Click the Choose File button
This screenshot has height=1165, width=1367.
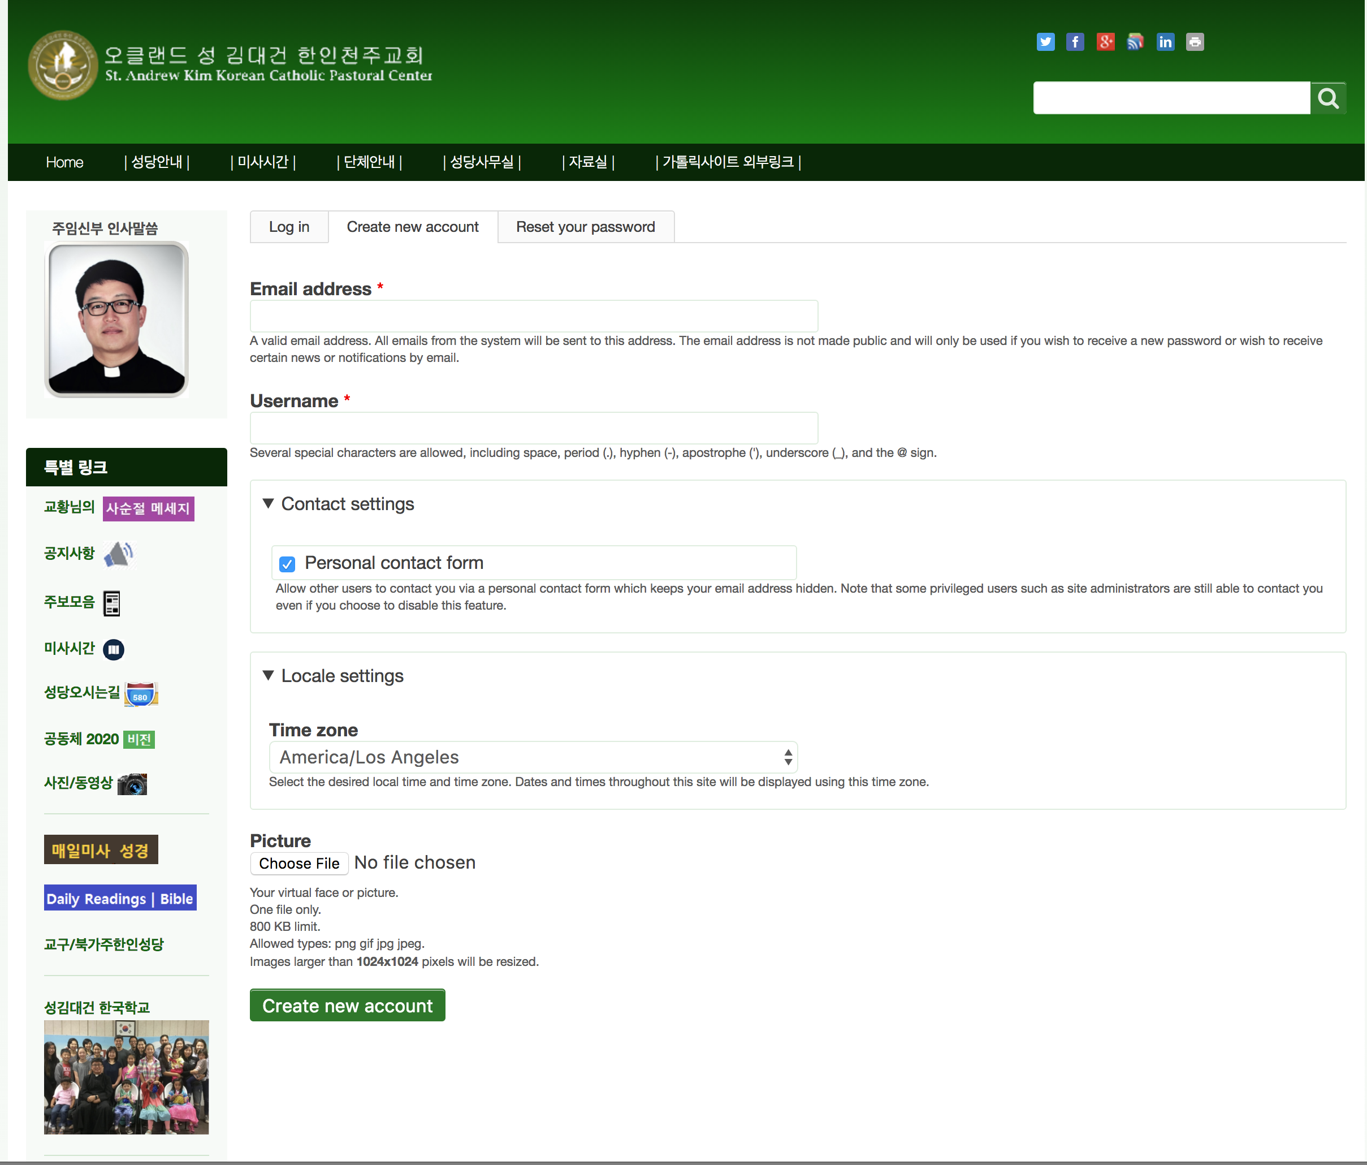(x=299, y=864)
